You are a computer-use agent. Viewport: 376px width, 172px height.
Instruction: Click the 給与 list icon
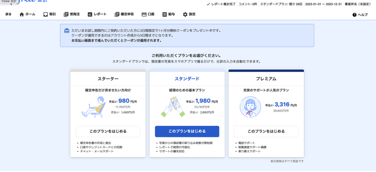[x=164, y=15]
